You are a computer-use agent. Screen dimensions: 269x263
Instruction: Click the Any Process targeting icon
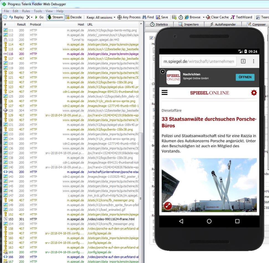119,17
